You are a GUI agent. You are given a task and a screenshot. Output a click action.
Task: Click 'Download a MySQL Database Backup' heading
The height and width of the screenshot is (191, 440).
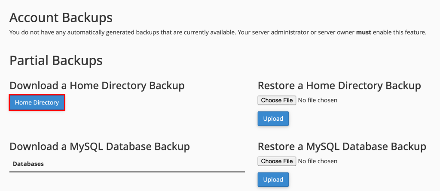point(99,146)
